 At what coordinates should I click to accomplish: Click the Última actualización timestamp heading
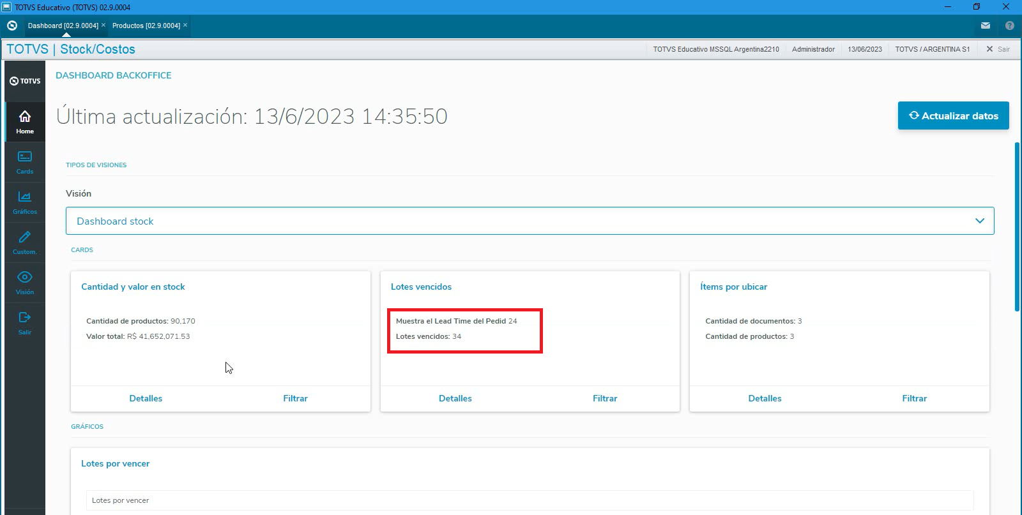click(x=252, y=116)
